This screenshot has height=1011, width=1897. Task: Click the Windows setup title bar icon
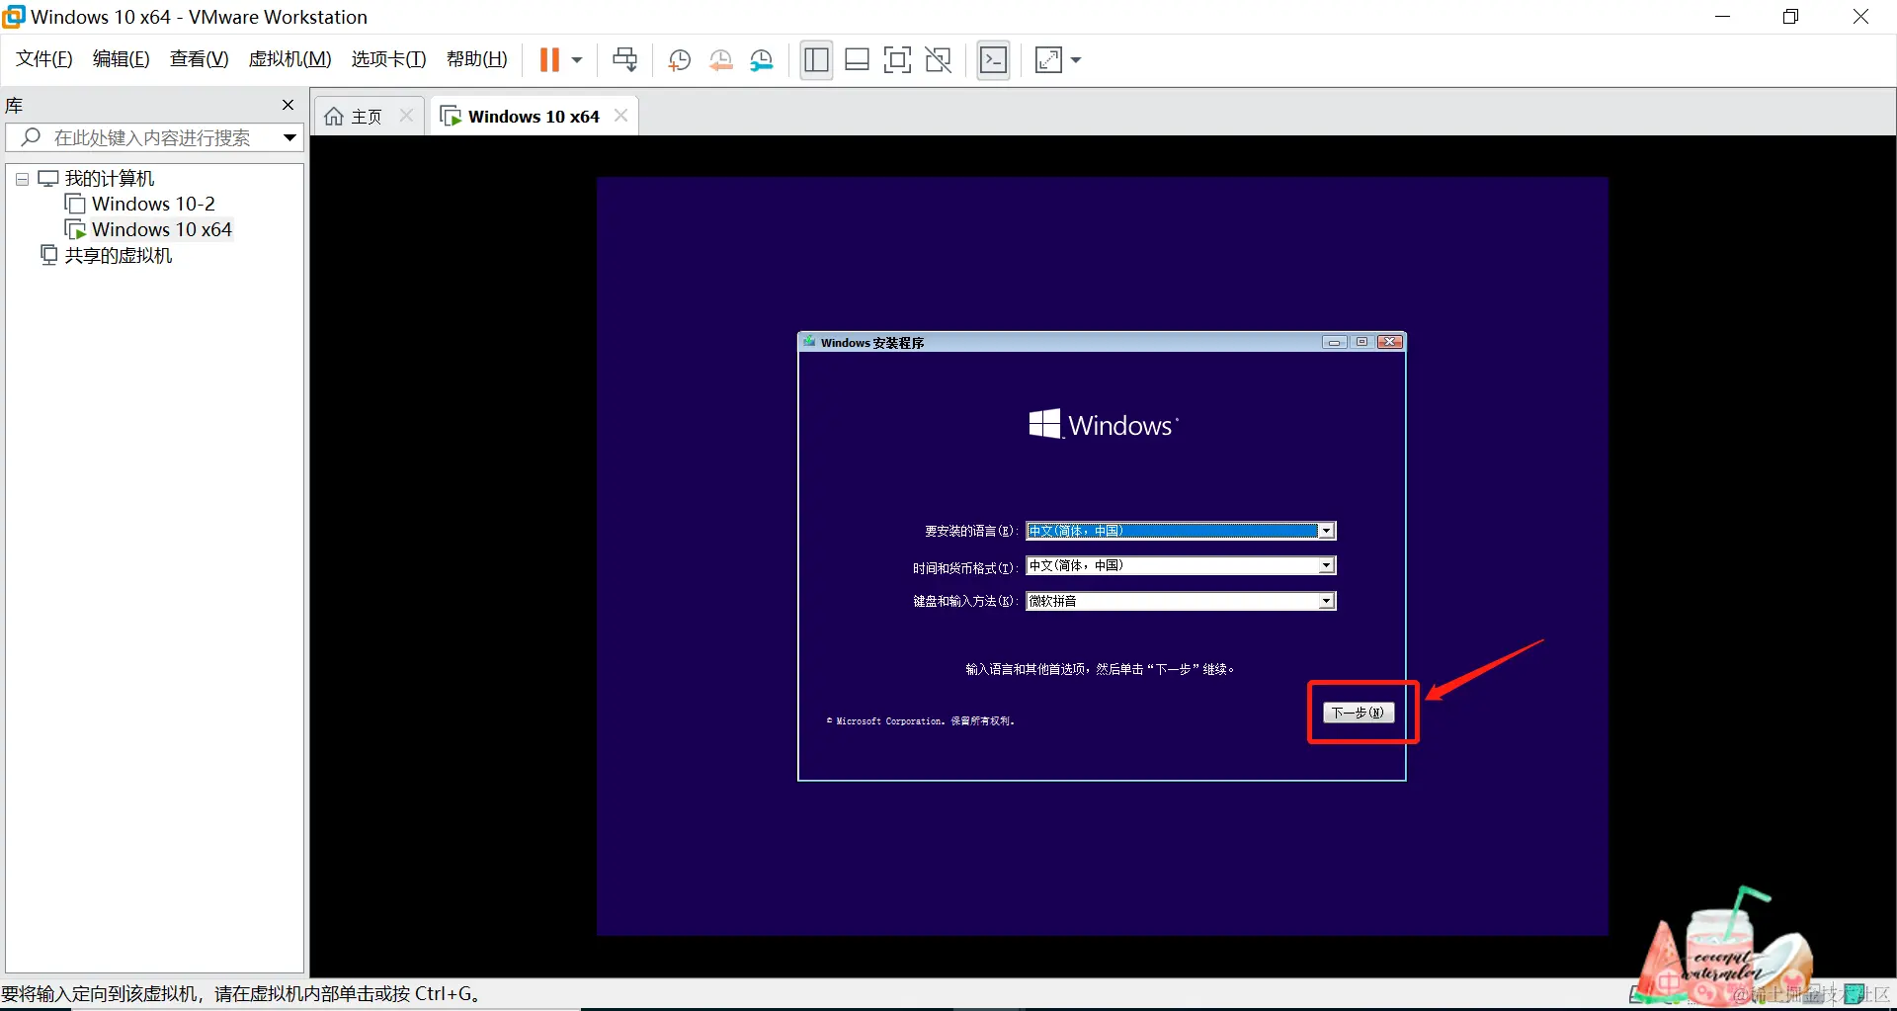pos(809,342)
